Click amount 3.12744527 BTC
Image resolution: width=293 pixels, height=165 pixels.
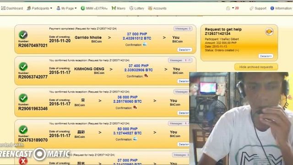(127, 133)
